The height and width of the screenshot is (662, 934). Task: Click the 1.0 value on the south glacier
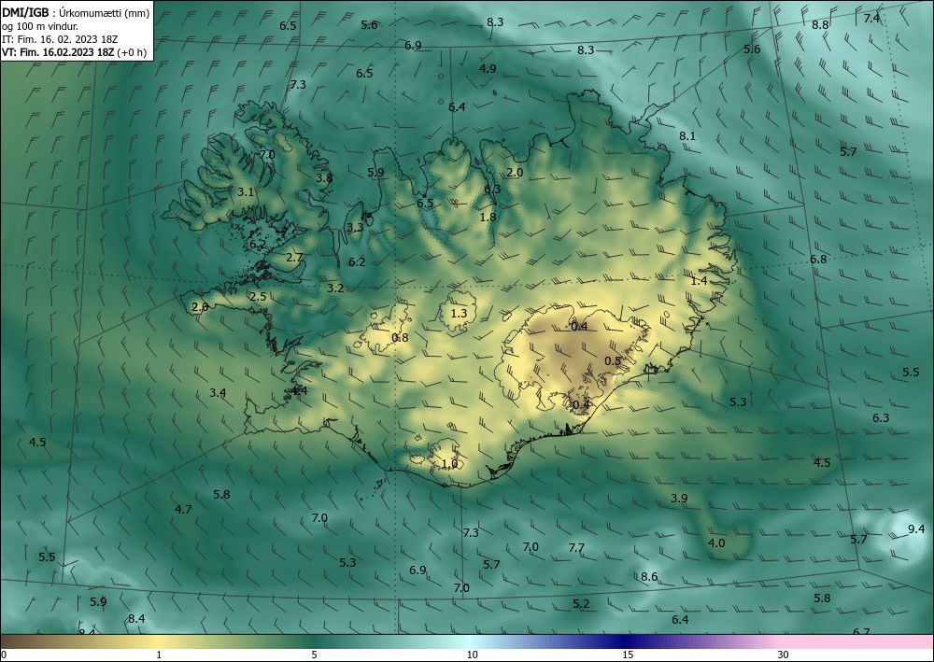coord(450,463)
